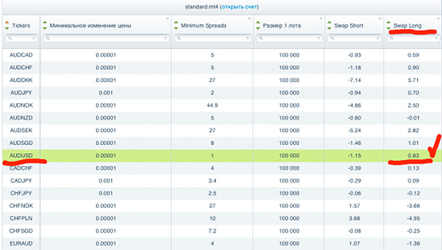The image size is (442, 250).
Task: Click sort arrows for Минимальное изменение цены
Action: (x=45, y=26)
